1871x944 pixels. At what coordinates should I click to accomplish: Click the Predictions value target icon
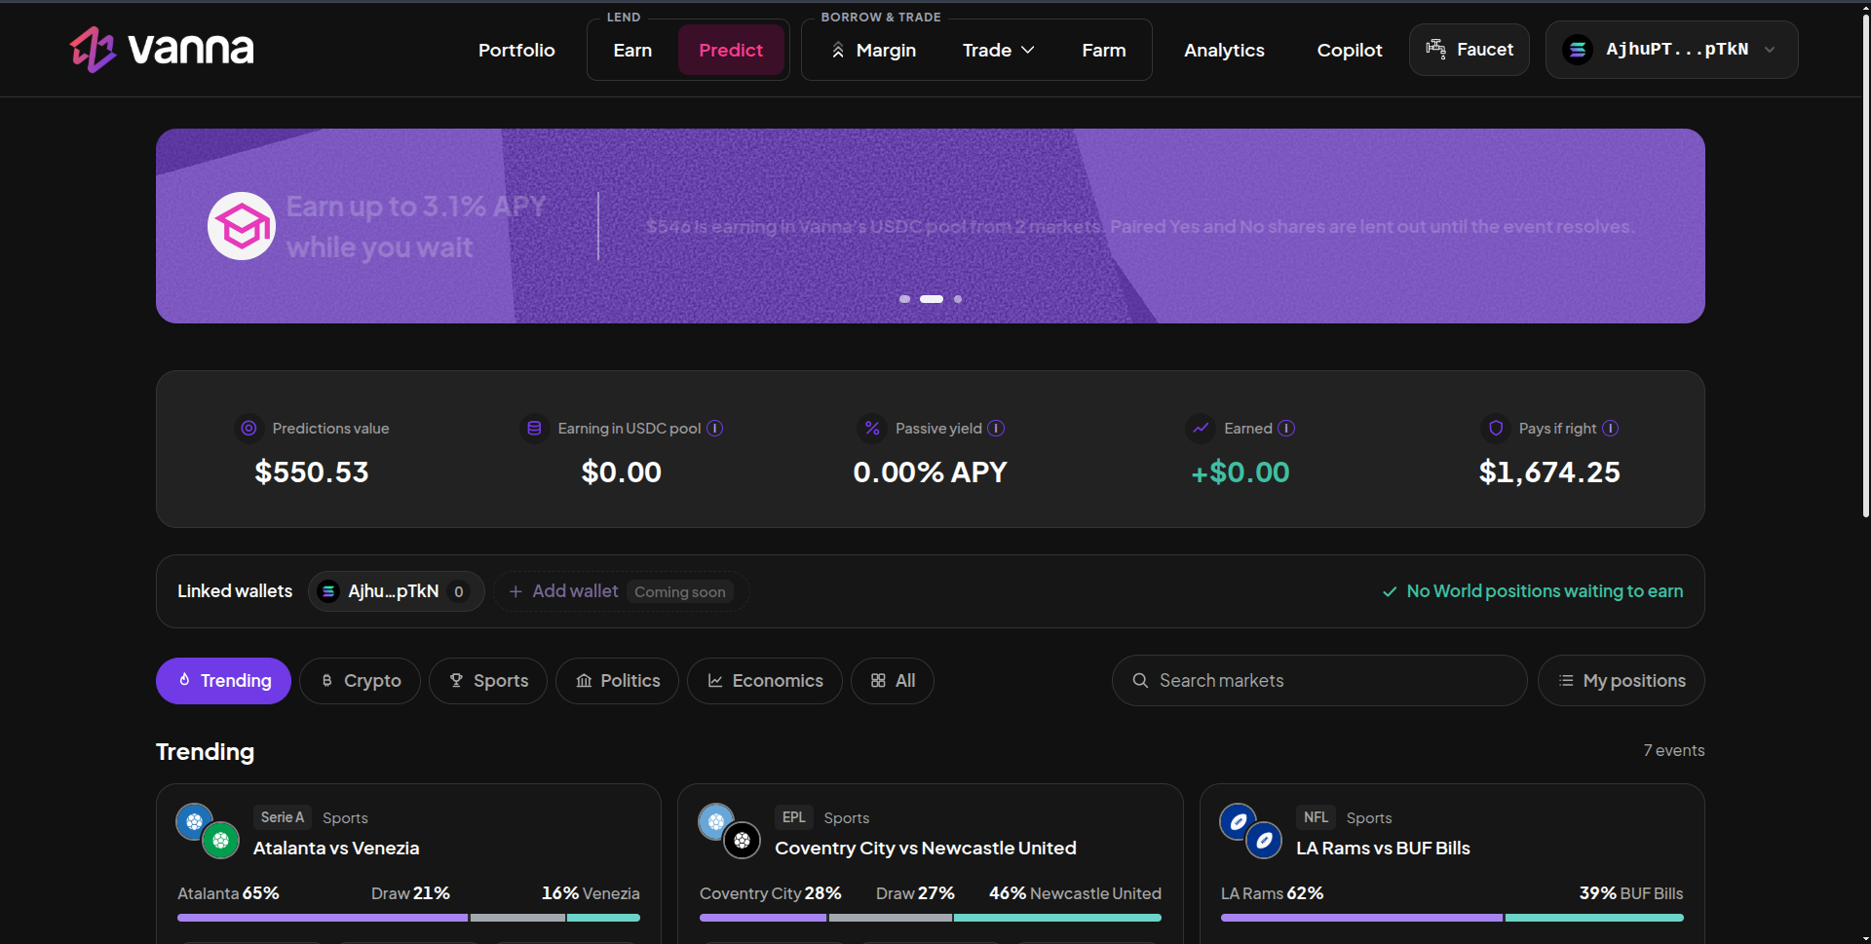(x=249, y=428)
